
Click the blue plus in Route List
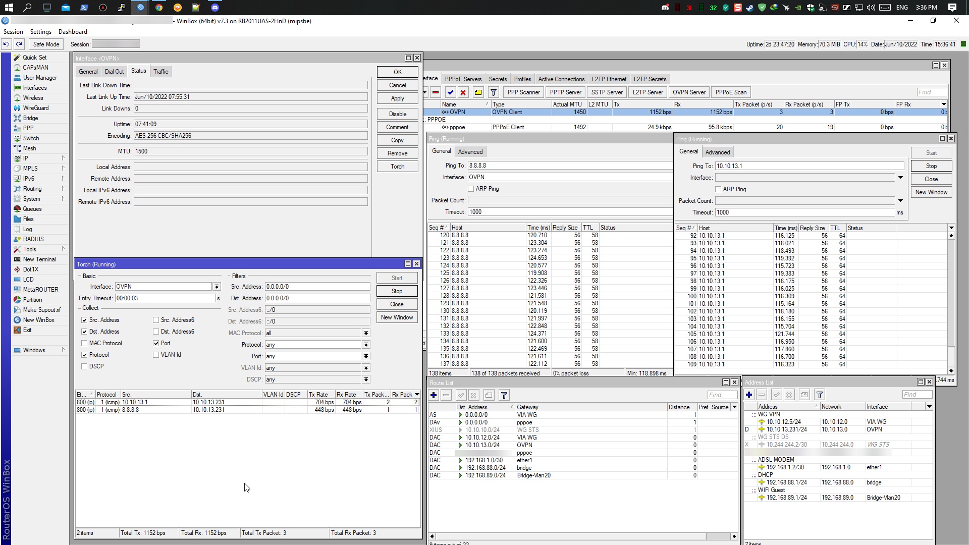click(434, 395)
